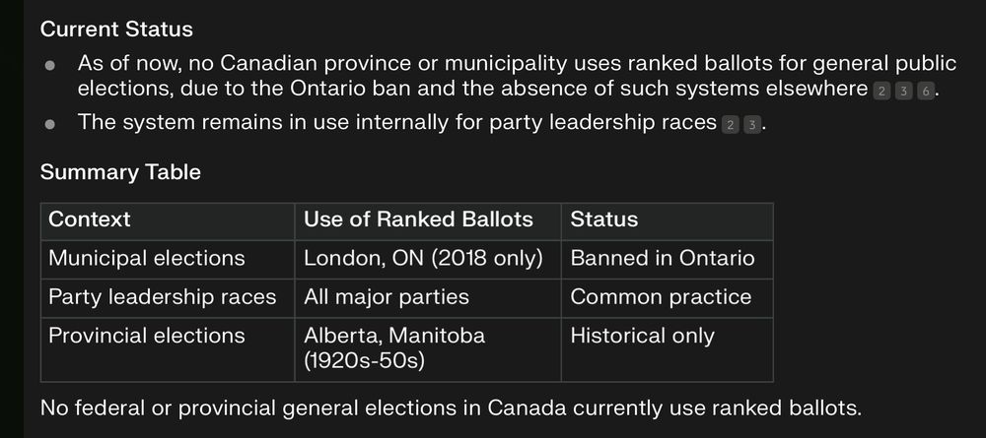The height and width of the screenshot is (438, 986).
Task: Open citation 3 after 'party leadership races'
Action: [x=751, y=125]
